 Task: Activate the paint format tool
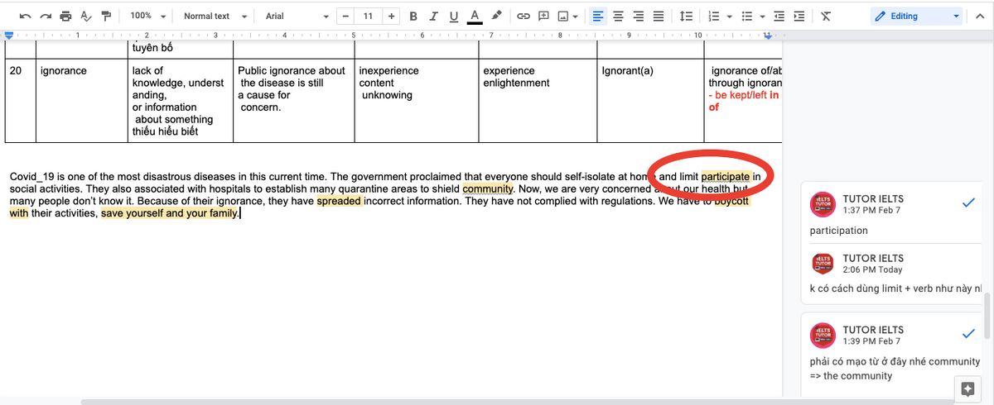click(x=106, y=16)
